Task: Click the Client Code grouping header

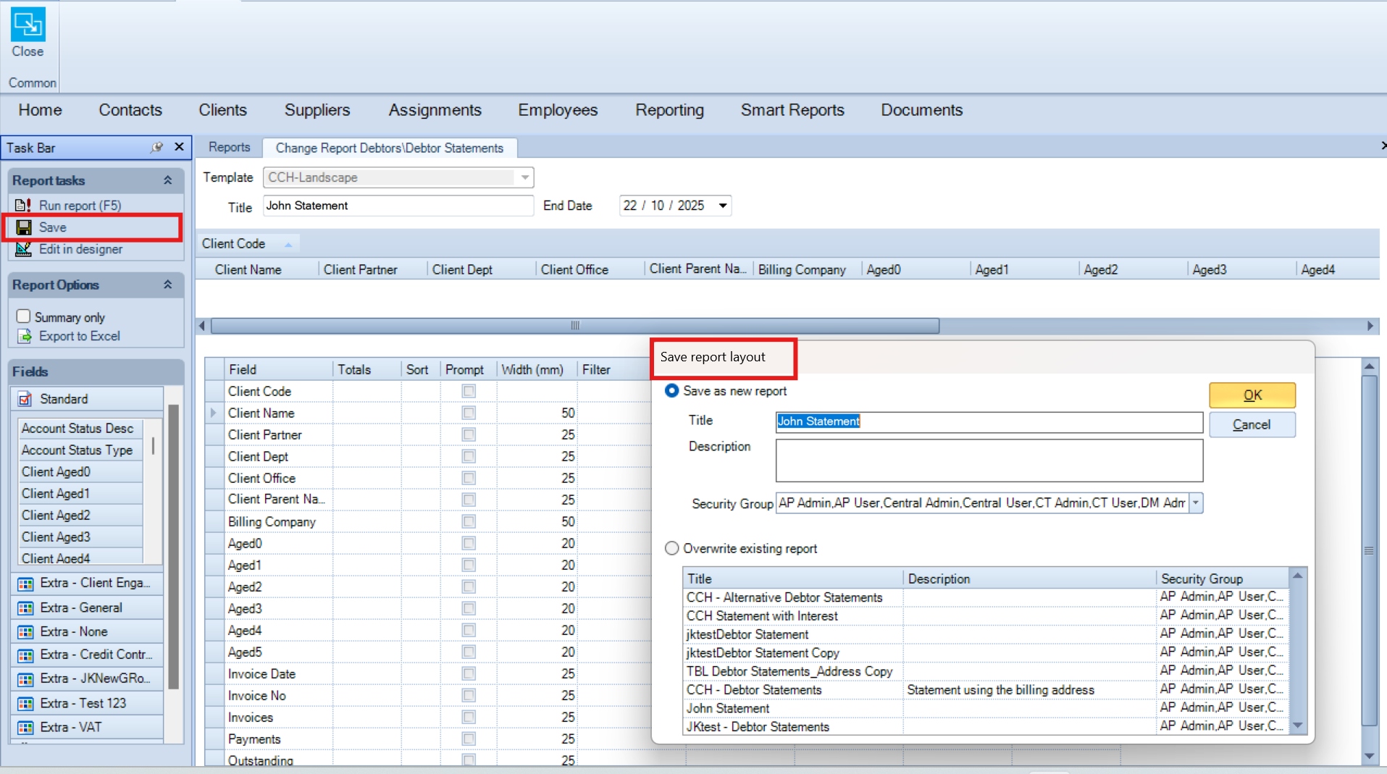Action: 247,244
